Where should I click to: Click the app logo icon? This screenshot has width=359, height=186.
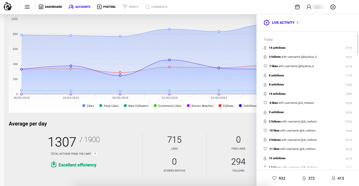pos(8,7)
